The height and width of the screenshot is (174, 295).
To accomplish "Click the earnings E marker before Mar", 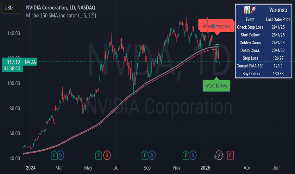I will (x=54, y=155).
